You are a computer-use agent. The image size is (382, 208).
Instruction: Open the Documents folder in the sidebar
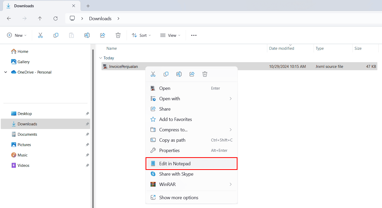pyautogui.click(x=27, y=134)
